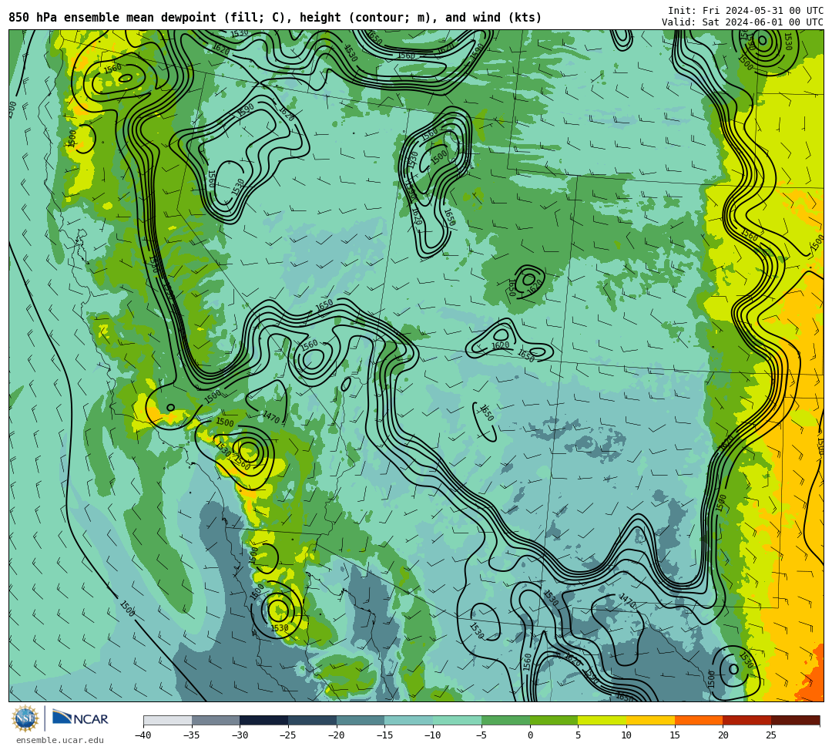Viewport: 832px width, 750px height.
Task: Pick the brown 25+ colorbar swatch
Action: [x=795, y=720]
